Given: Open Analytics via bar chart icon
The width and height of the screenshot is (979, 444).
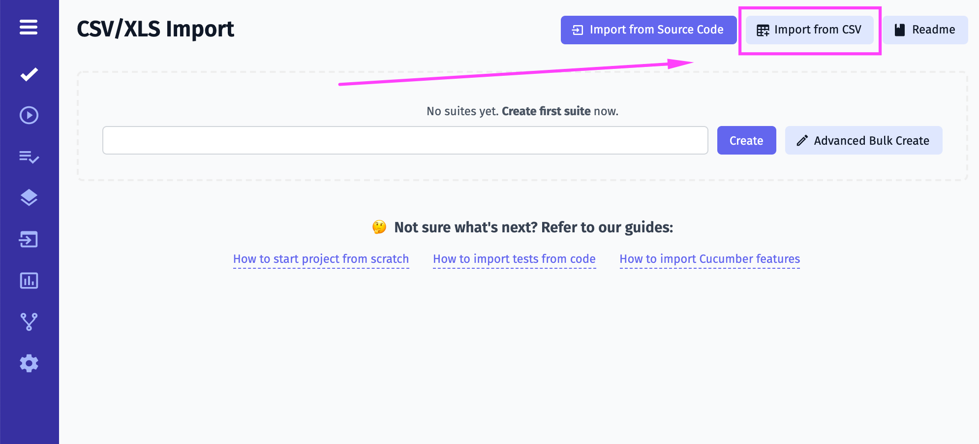Looking at the screenshot, I should (29, 281).
